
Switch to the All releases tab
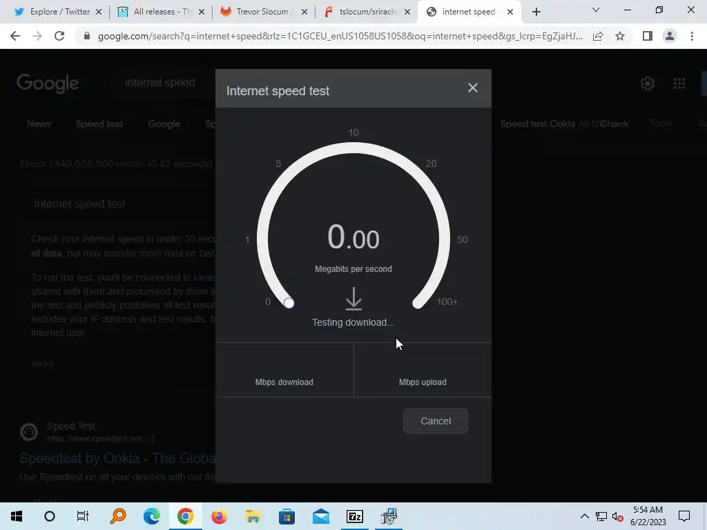(x=155, y=12)
